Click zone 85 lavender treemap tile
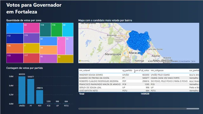 point(69,46)
